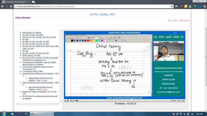Go back to previous page
Screen dimensions: 207x116
tap(2, 6)
